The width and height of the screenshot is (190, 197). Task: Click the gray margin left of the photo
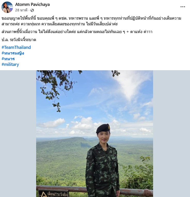(x=18, y=134)
